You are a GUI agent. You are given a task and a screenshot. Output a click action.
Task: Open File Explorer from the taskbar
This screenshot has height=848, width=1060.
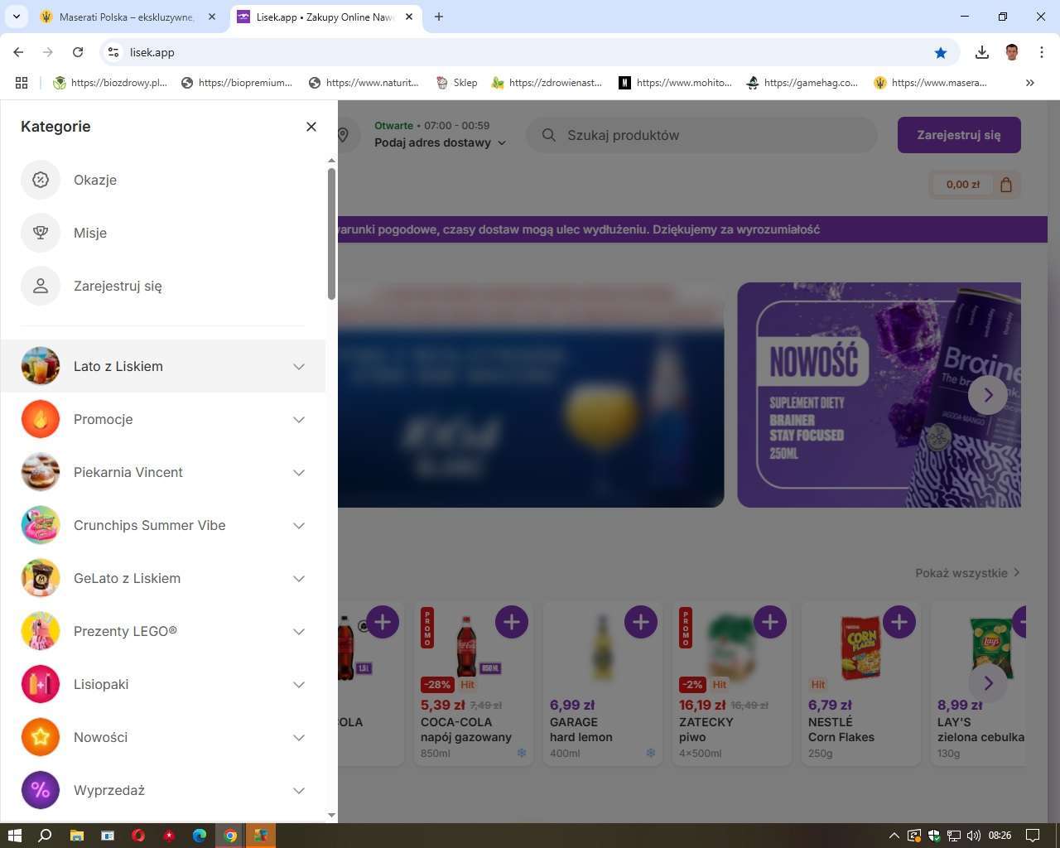(76, 836)
